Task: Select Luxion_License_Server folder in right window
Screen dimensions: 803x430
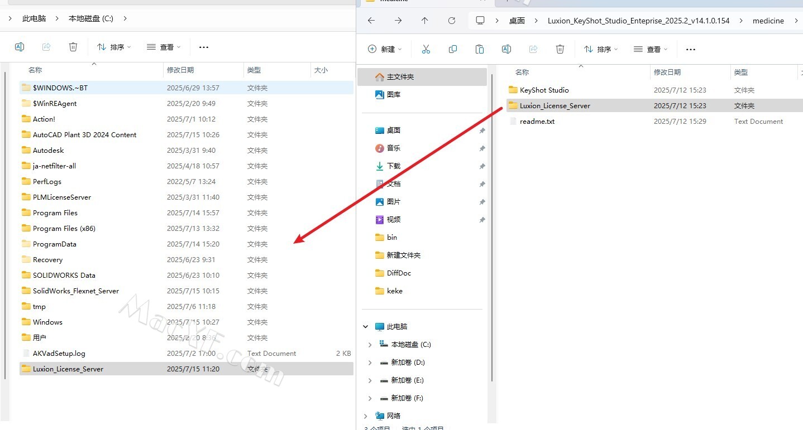Action: pos(653,105)
